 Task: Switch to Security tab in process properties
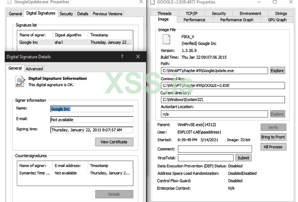tap(219, 13)
